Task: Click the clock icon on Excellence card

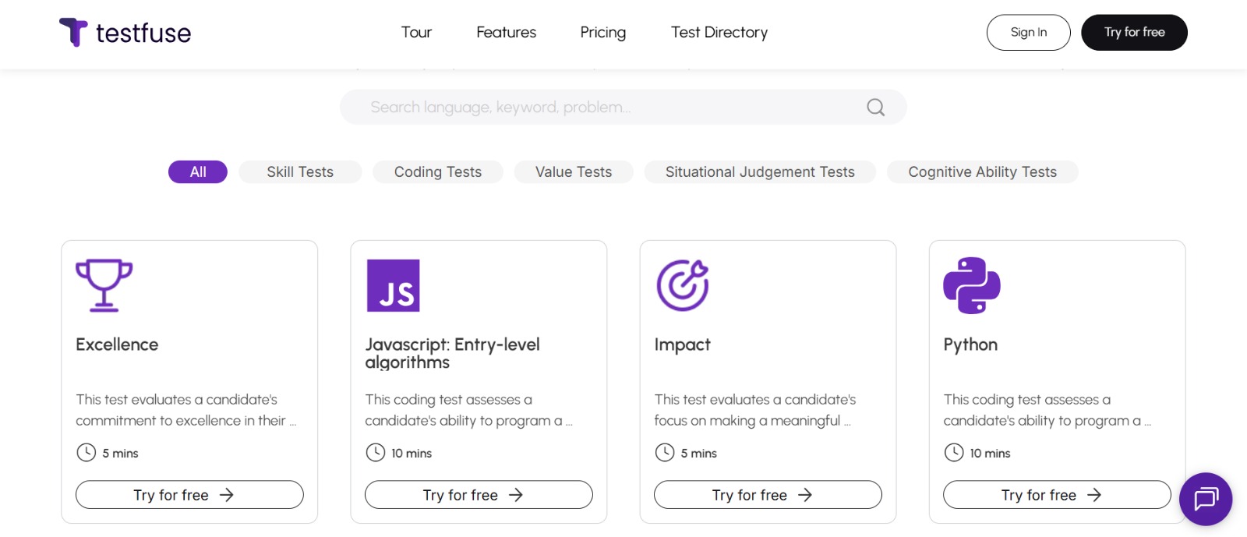Action: tap(86, 453)
